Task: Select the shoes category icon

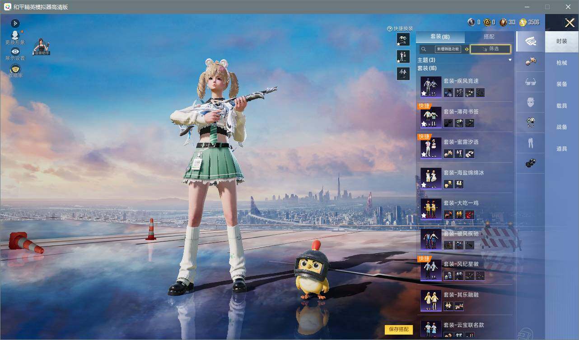Action: coord(530,163)
